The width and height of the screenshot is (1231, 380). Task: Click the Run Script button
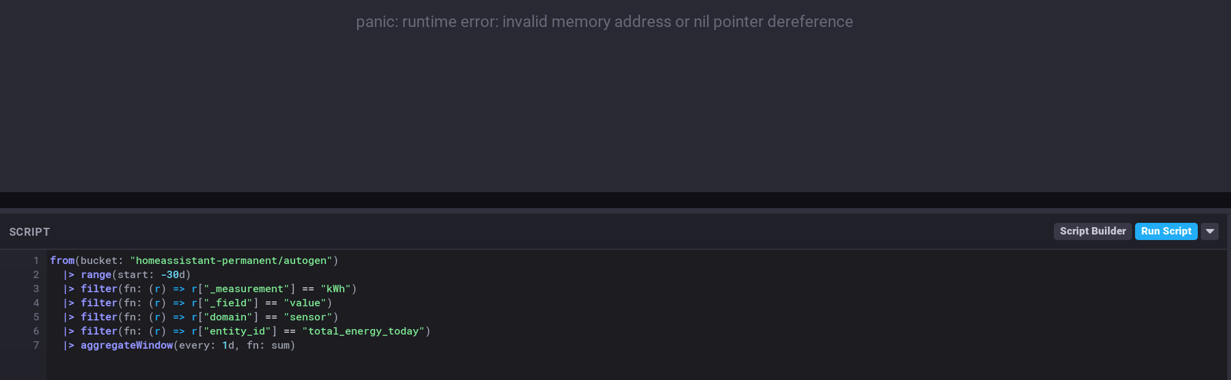tap(1166, 231)
